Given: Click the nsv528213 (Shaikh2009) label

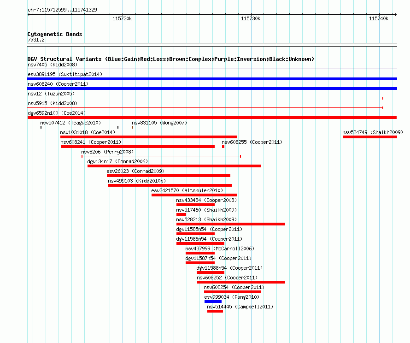Looking at the screenshot, I should coord(206,219).
